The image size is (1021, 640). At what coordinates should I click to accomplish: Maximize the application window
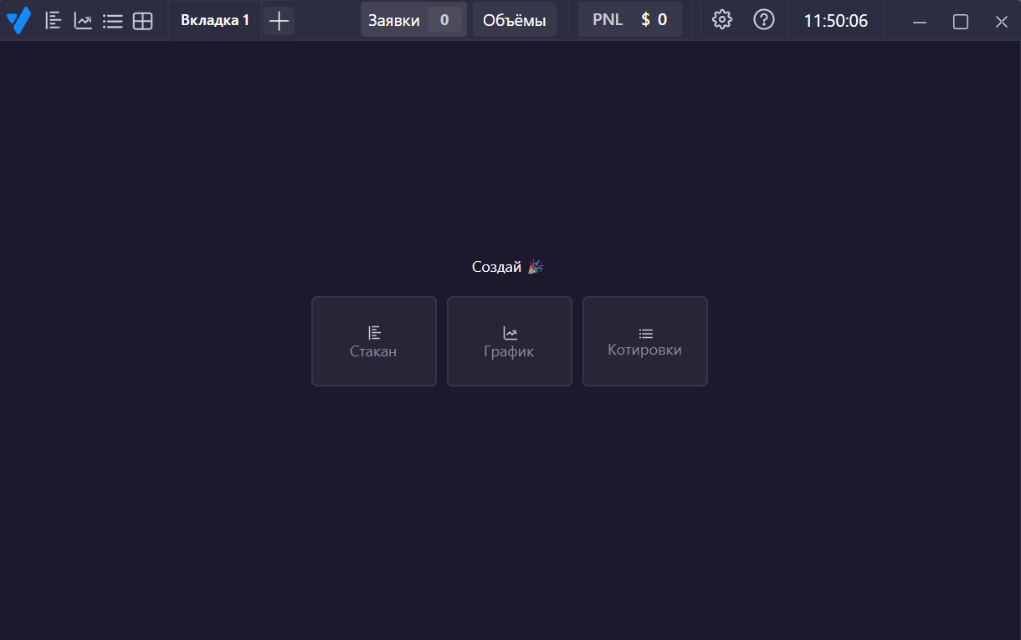click(x=961, y=22)
